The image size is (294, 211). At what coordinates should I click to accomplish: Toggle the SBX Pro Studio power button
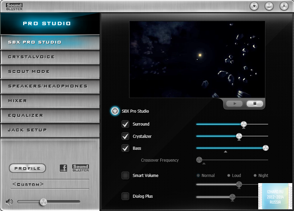115,111
